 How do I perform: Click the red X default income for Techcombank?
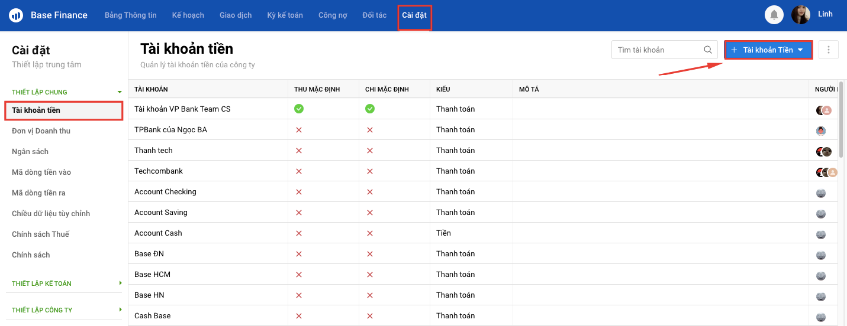(x=299, y=171)
